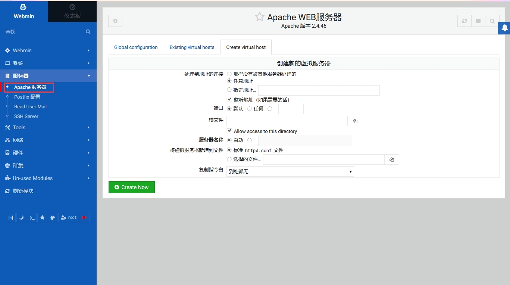Open the command shell terminal icon

tap(32, 217)
